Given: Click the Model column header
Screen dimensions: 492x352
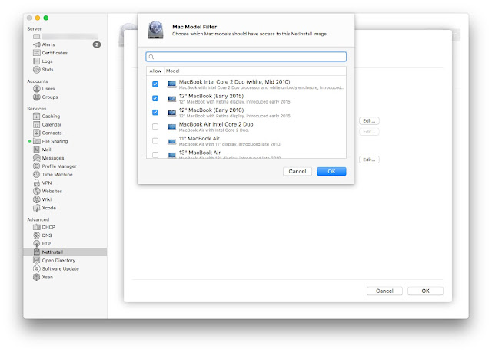Looking at the screenshot, I should [x=172, y=71].
